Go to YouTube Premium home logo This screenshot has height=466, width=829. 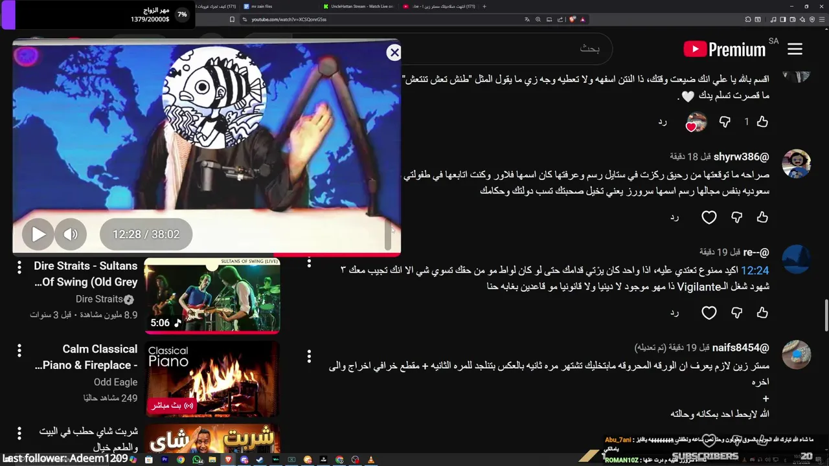pyautogui.click(x=725, y=49)
